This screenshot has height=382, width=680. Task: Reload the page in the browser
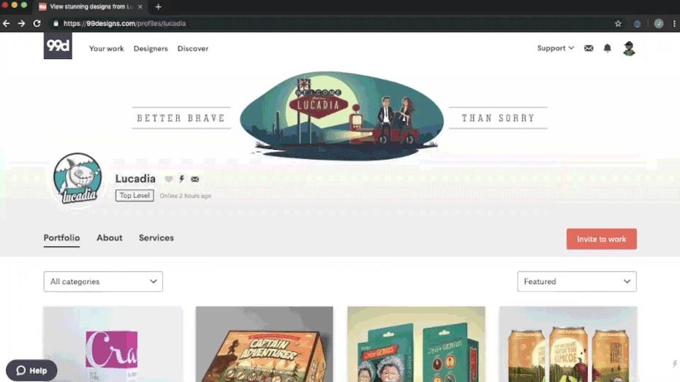pos(37,23)
